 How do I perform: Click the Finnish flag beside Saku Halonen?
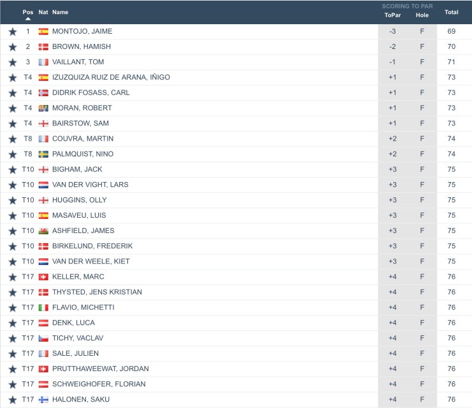point(43,399)
